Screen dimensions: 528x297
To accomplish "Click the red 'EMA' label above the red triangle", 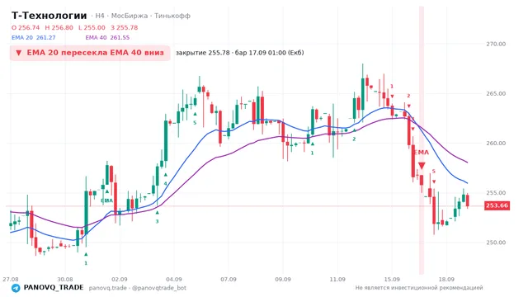I will [422, 153].
